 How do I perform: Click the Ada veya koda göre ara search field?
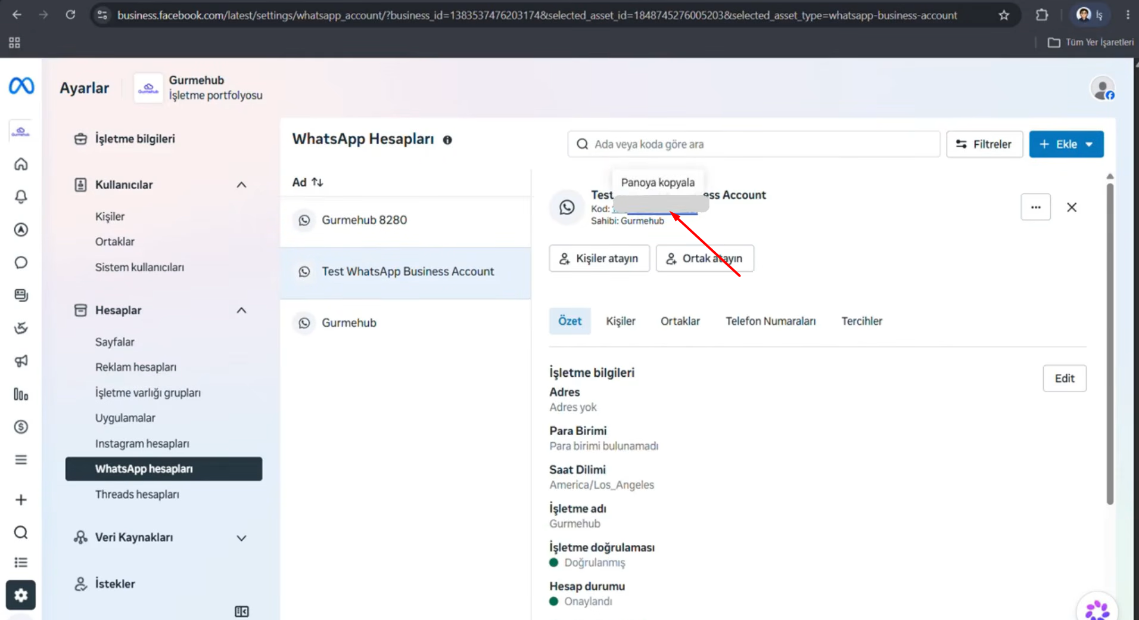pos(754,144)
